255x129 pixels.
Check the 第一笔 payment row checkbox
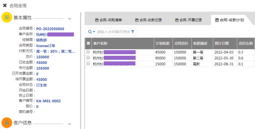pos(88,52)
